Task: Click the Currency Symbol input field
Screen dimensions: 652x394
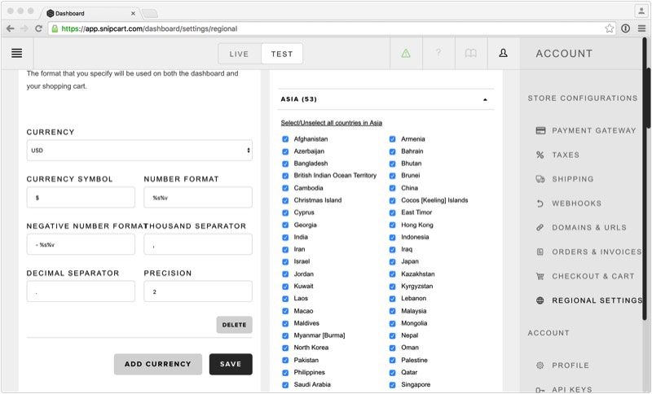Action: tap(81, 197)
